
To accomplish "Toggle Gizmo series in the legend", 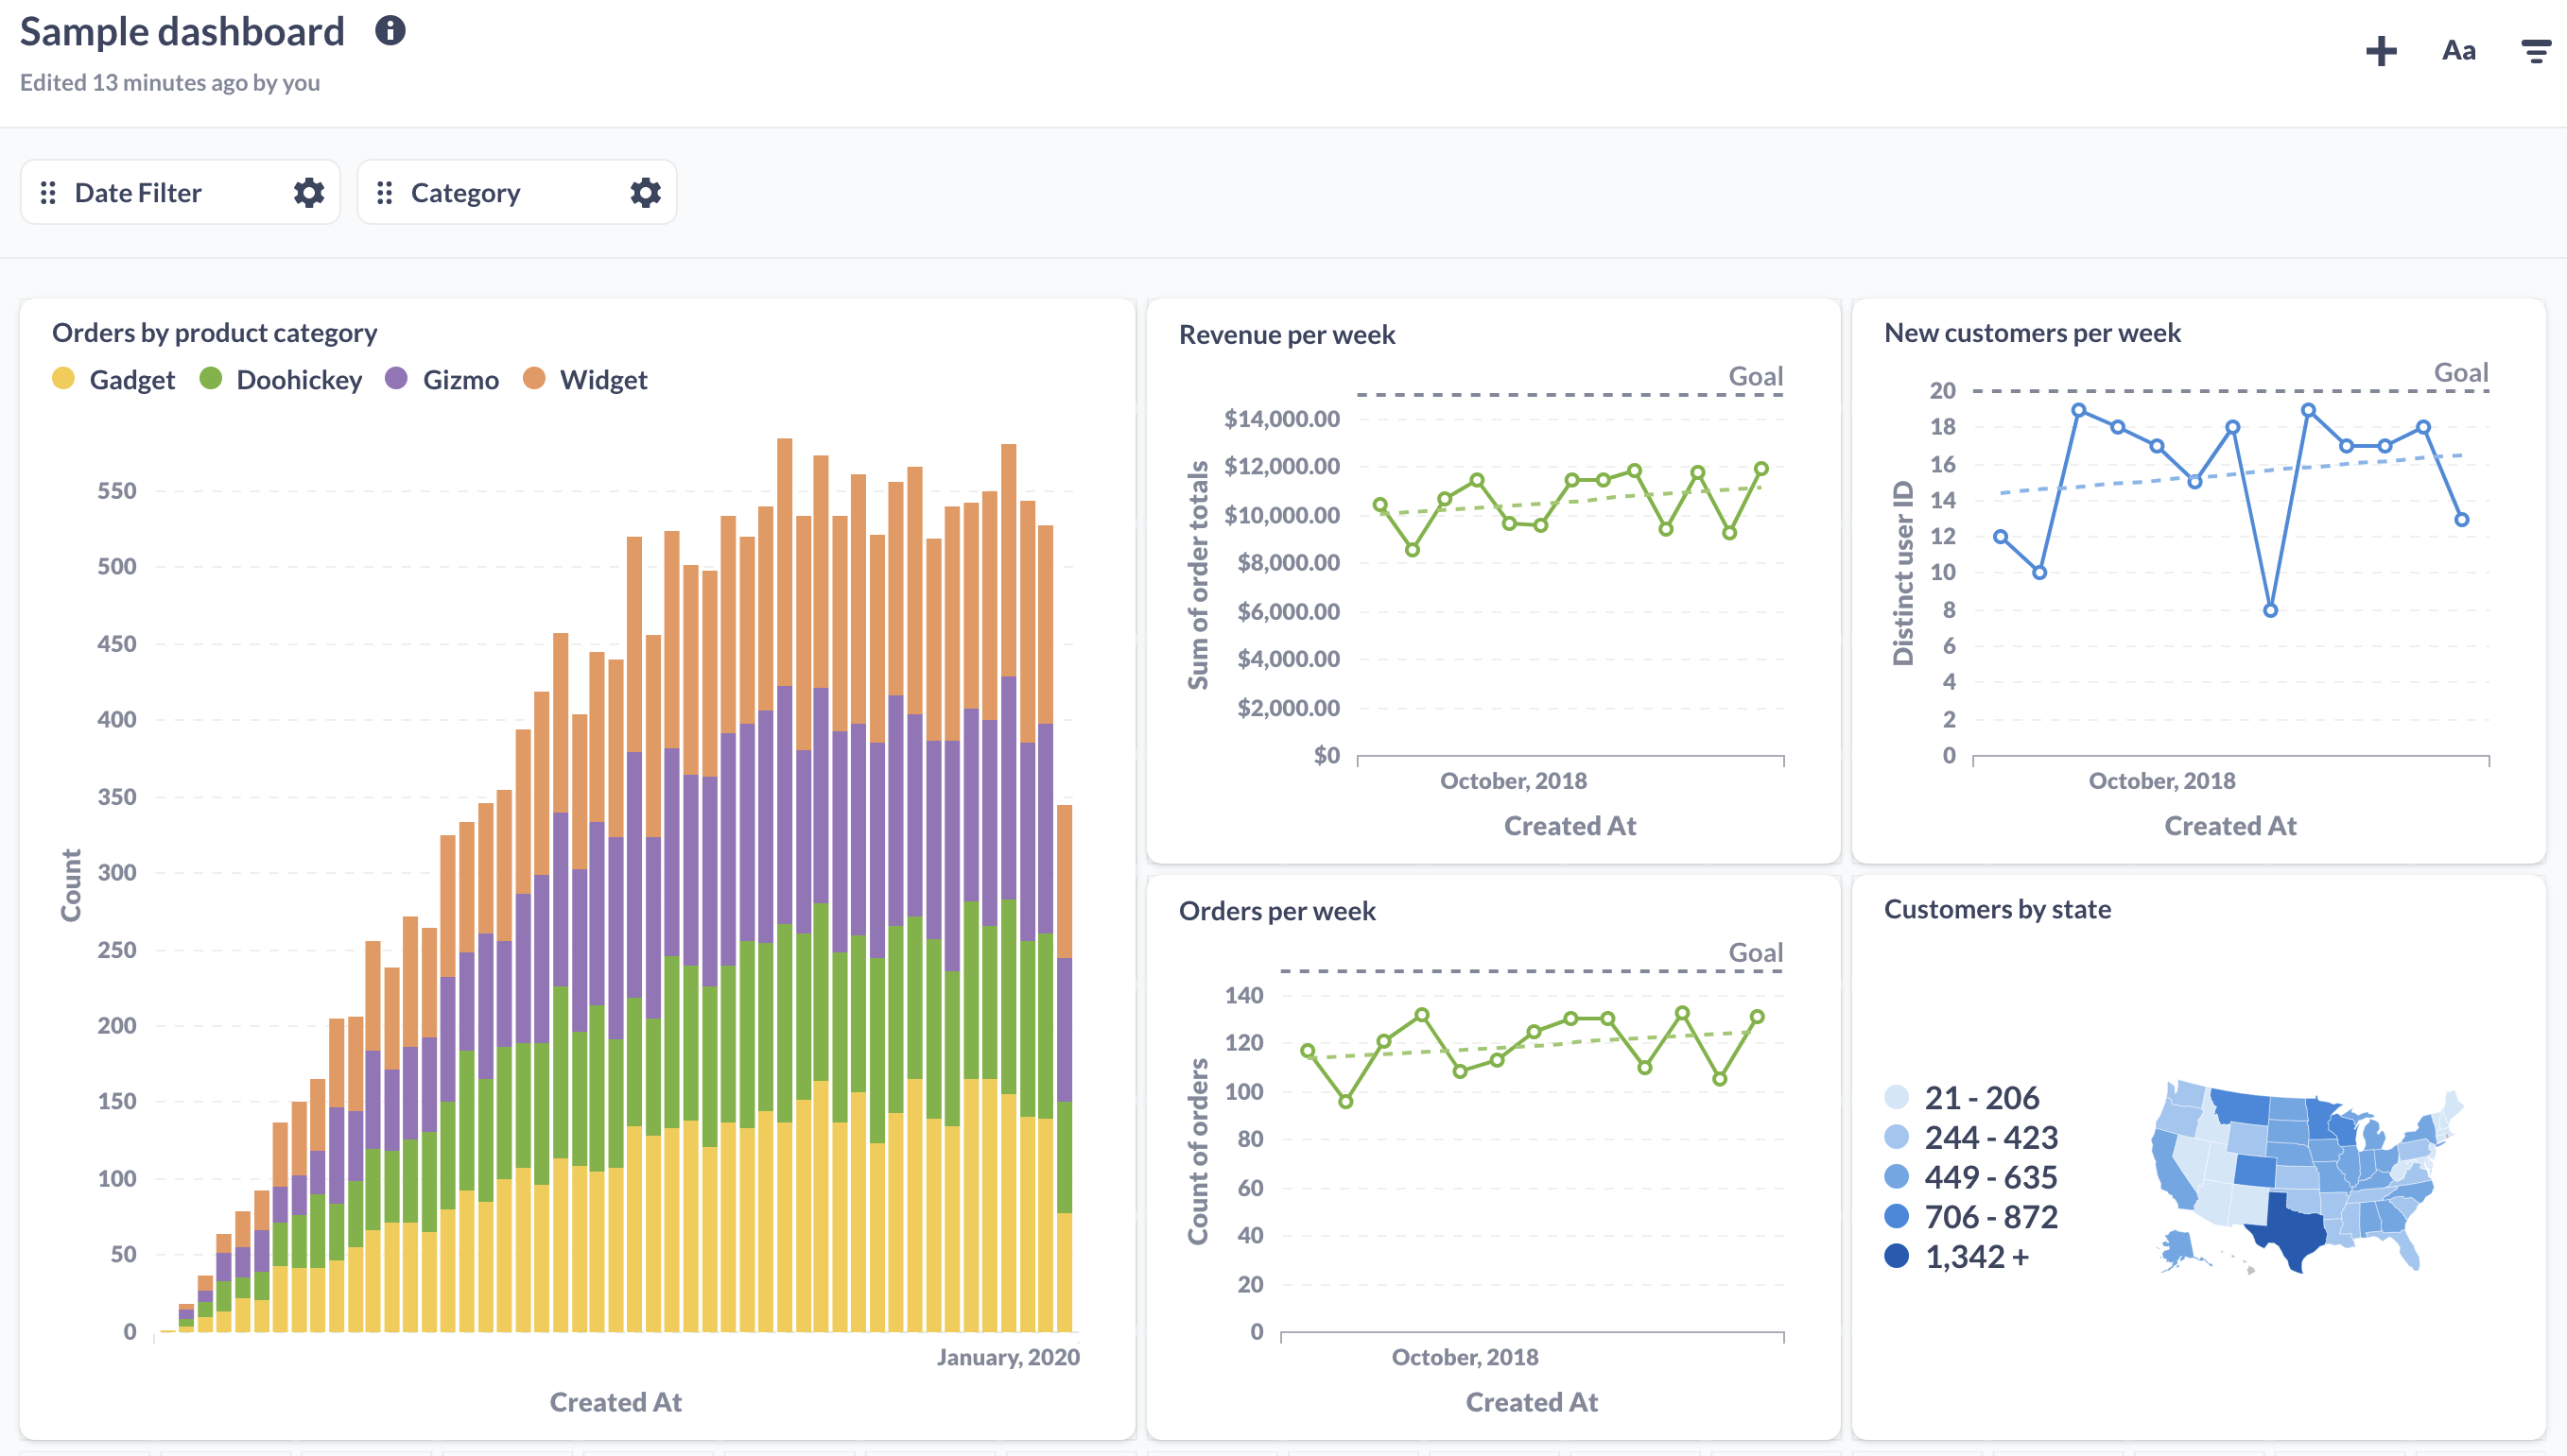I will coord(442,380).
